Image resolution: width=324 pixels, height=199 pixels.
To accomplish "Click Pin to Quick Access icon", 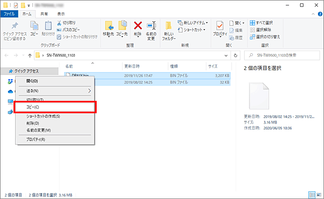I will pos(15,25).
